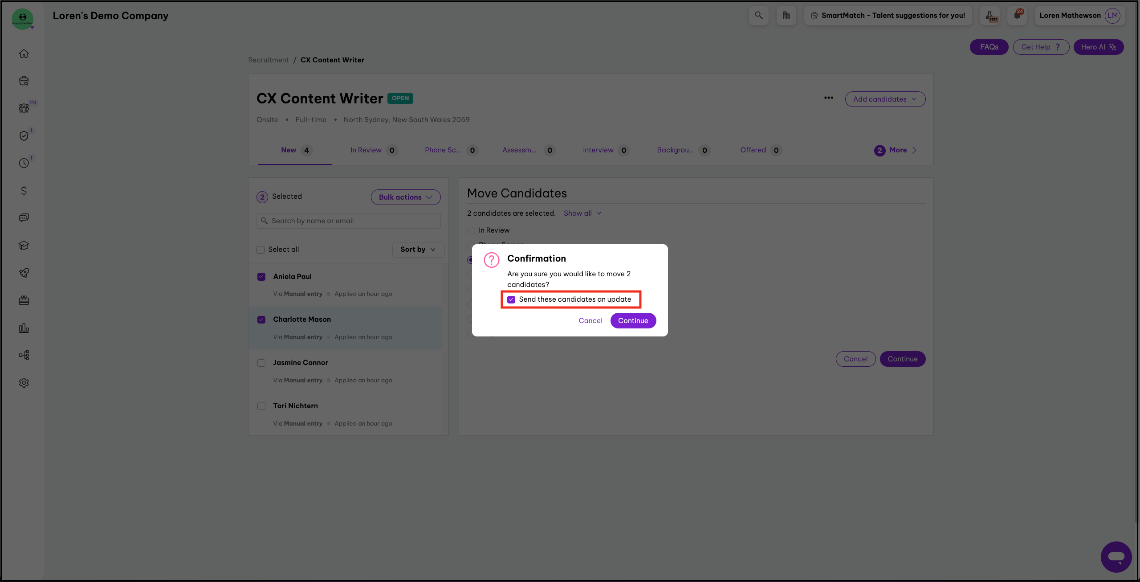Click Continue in the Confirmation dialog
1140x582 pixels.
(633, 320)
